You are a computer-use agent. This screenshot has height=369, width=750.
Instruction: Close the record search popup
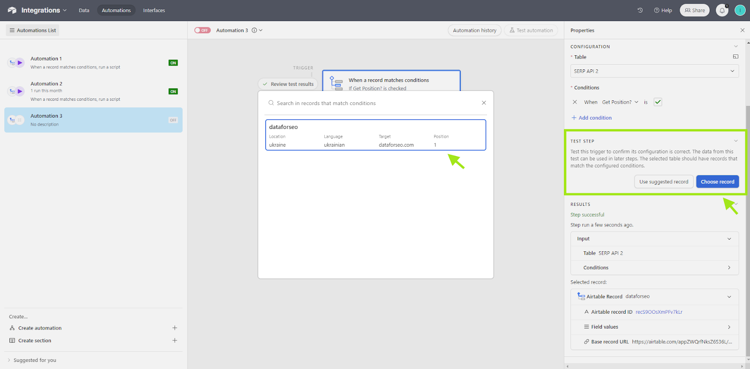click(484, 103)
